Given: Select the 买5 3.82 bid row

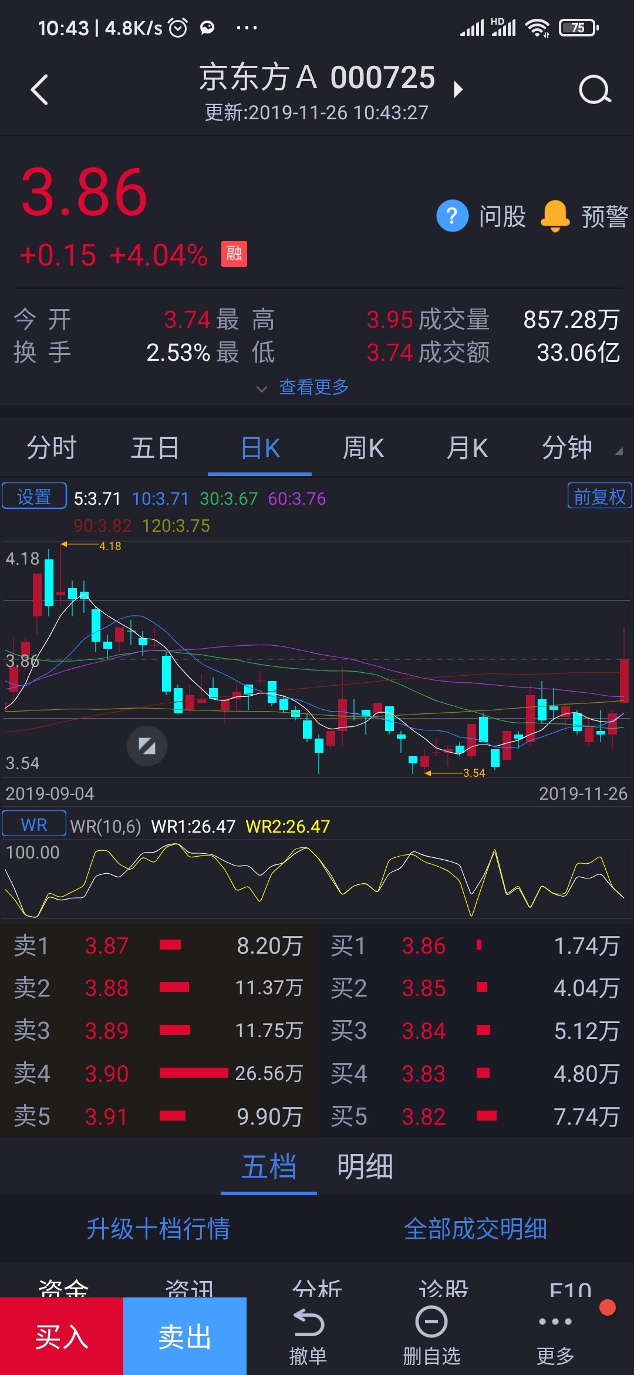Looking at the screenshot, I should (475, 1116).
